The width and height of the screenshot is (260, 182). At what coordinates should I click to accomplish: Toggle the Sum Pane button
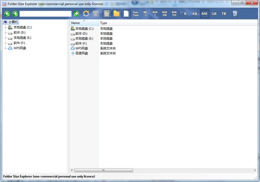[136, 13]
